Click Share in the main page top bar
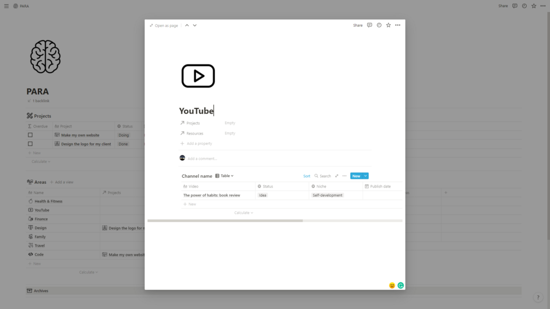 (503, 6)
